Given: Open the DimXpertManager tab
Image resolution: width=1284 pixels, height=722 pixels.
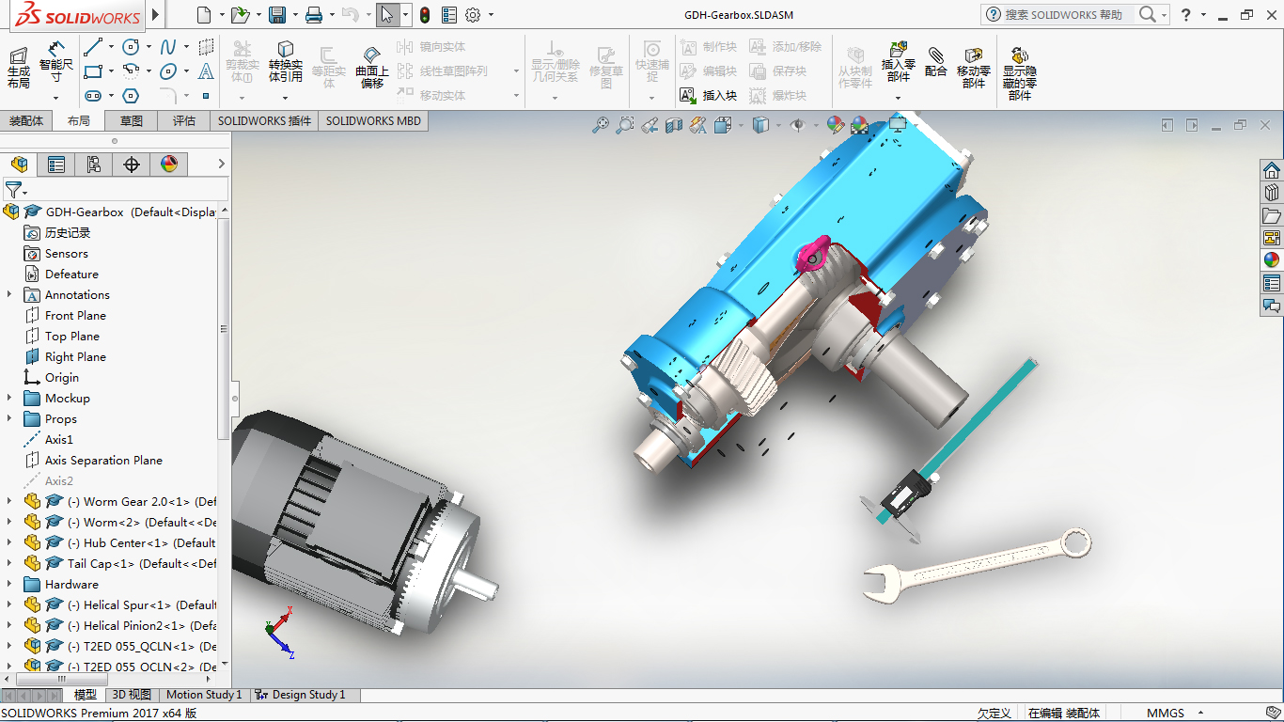Looking at the screenshot, I should [x=132, y=165].
